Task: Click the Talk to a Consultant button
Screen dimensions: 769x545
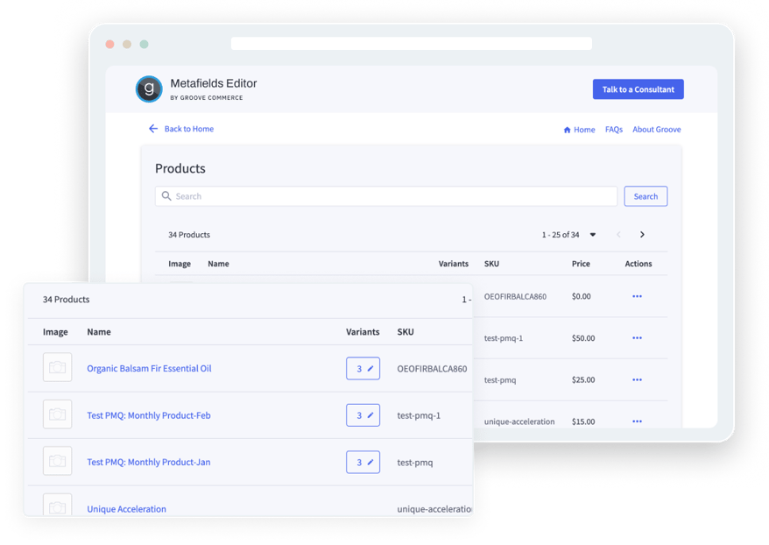Action: coord(638,88)
